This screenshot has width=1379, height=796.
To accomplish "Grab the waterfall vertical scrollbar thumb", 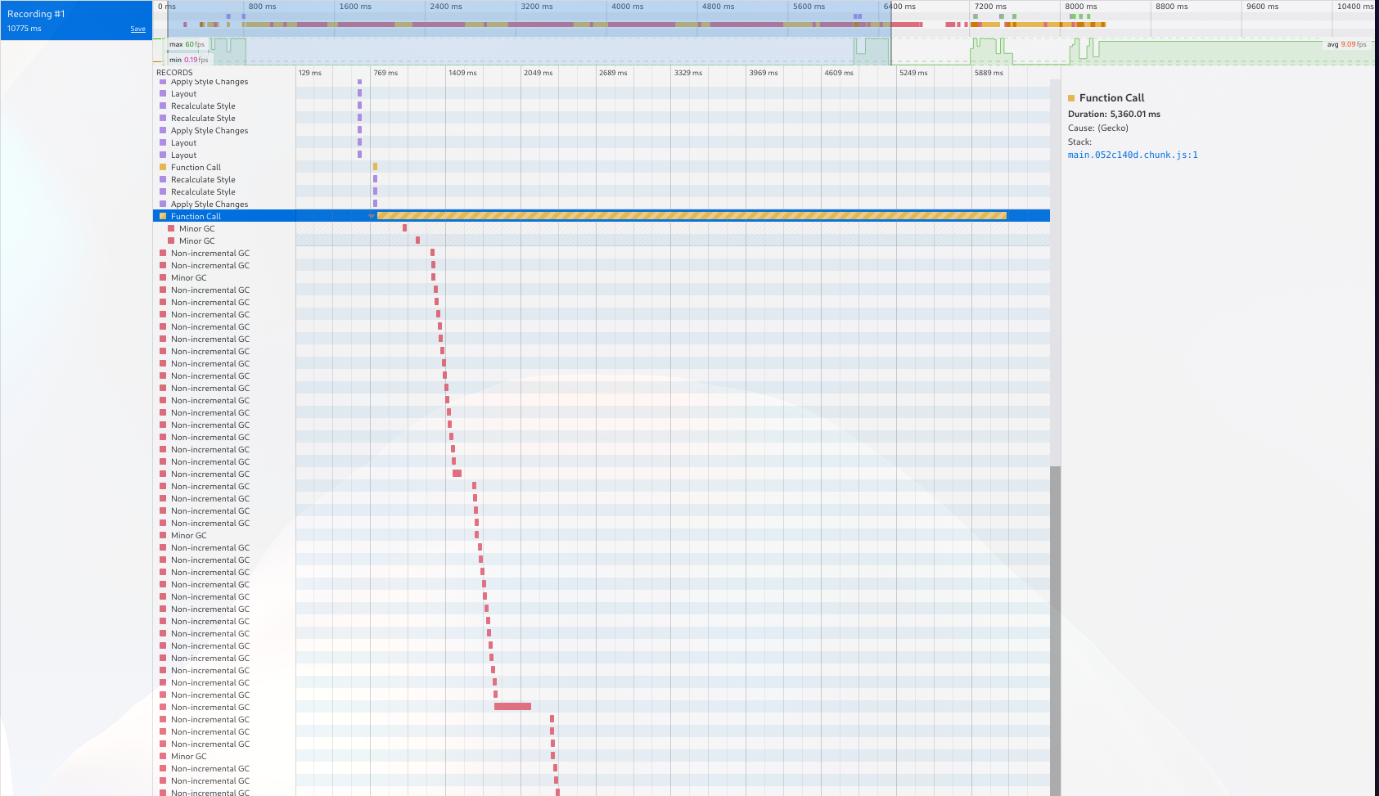I will point(1055,630).
